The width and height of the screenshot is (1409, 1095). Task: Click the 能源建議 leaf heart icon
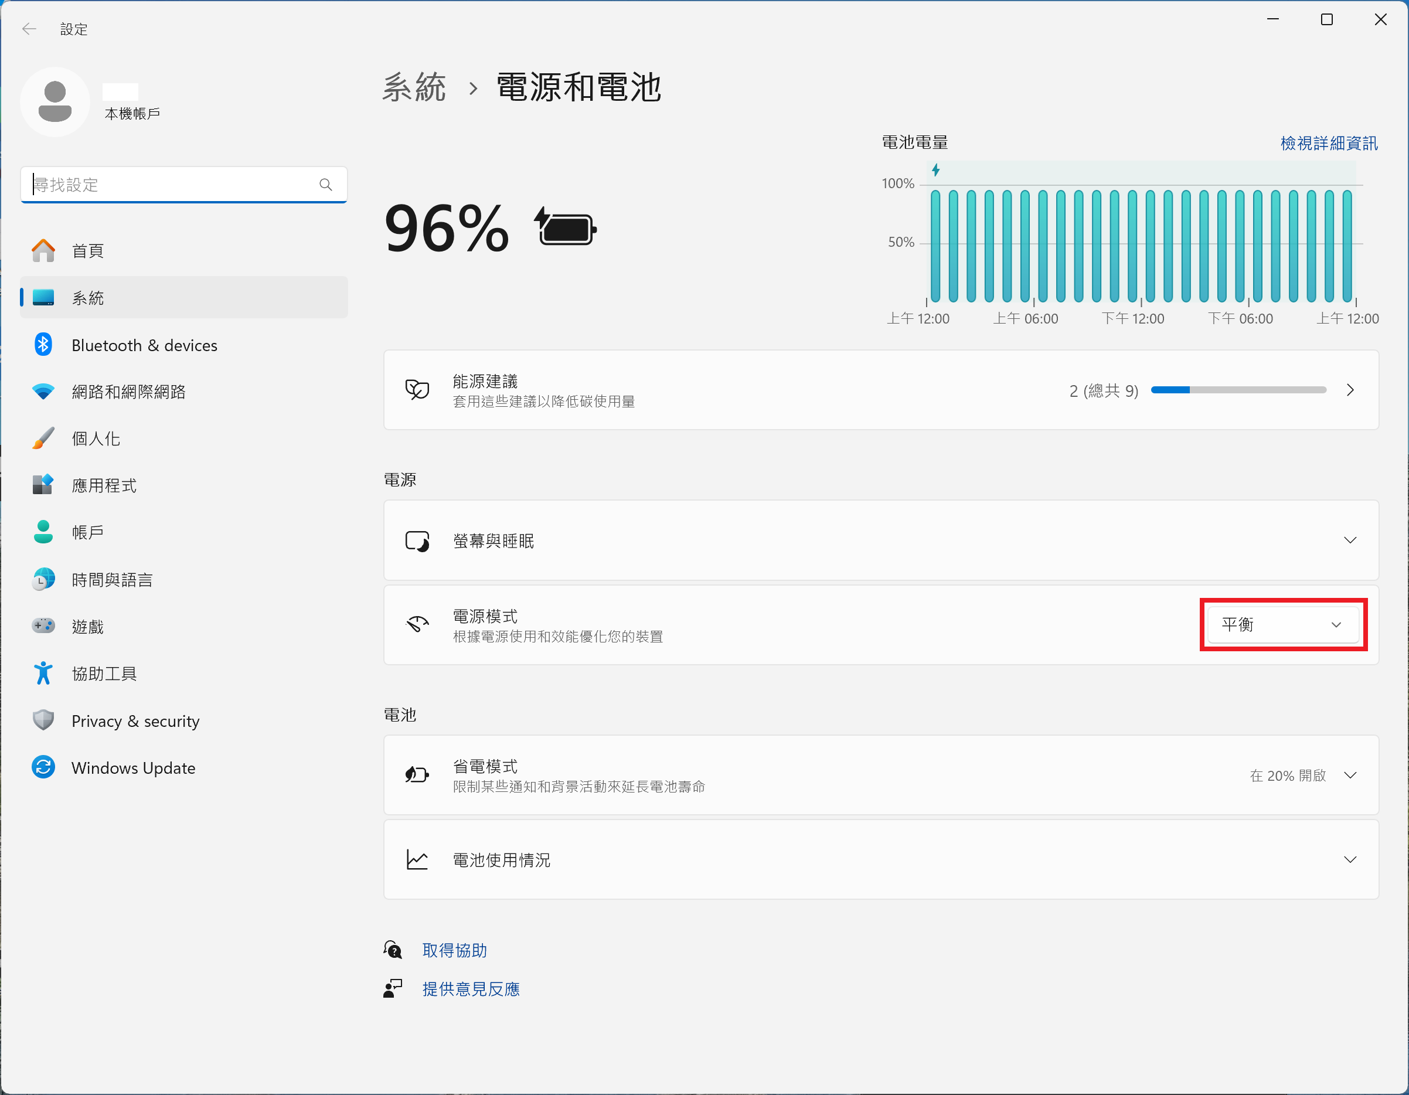(x=417, y=390)
